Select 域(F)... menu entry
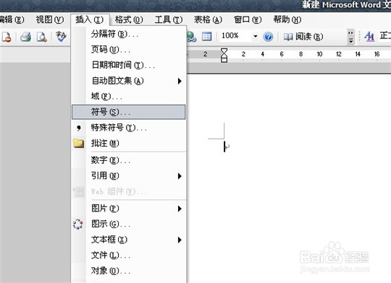Screen dimensions: 391x283 pos(129,97)
